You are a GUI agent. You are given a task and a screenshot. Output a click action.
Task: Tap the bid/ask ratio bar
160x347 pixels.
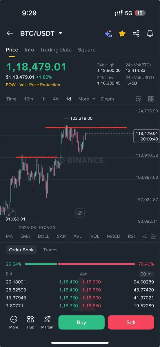pos(80,264)
